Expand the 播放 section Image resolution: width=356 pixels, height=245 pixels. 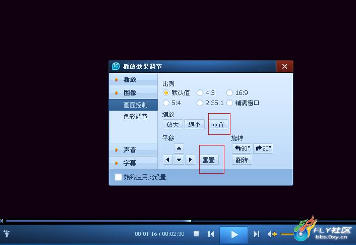[x=133, y=80]
